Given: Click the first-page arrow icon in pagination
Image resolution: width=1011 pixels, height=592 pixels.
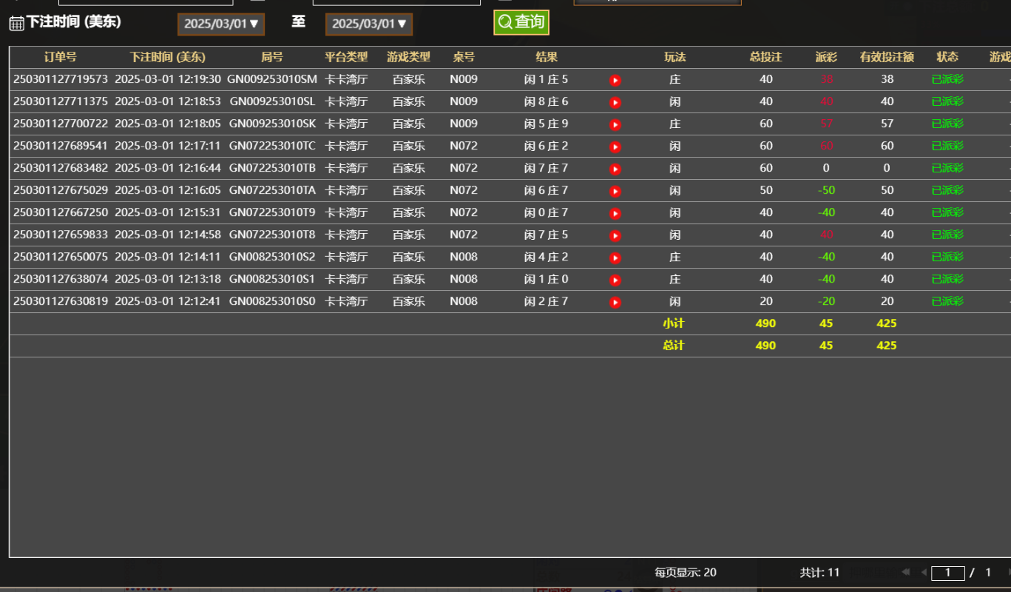Looking at the screenshot, I should [905, 572].
